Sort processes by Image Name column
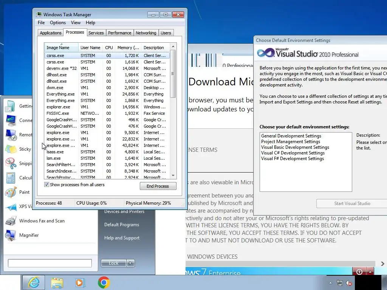The width and height of the screenshot is (387, 290). [62, 48]
